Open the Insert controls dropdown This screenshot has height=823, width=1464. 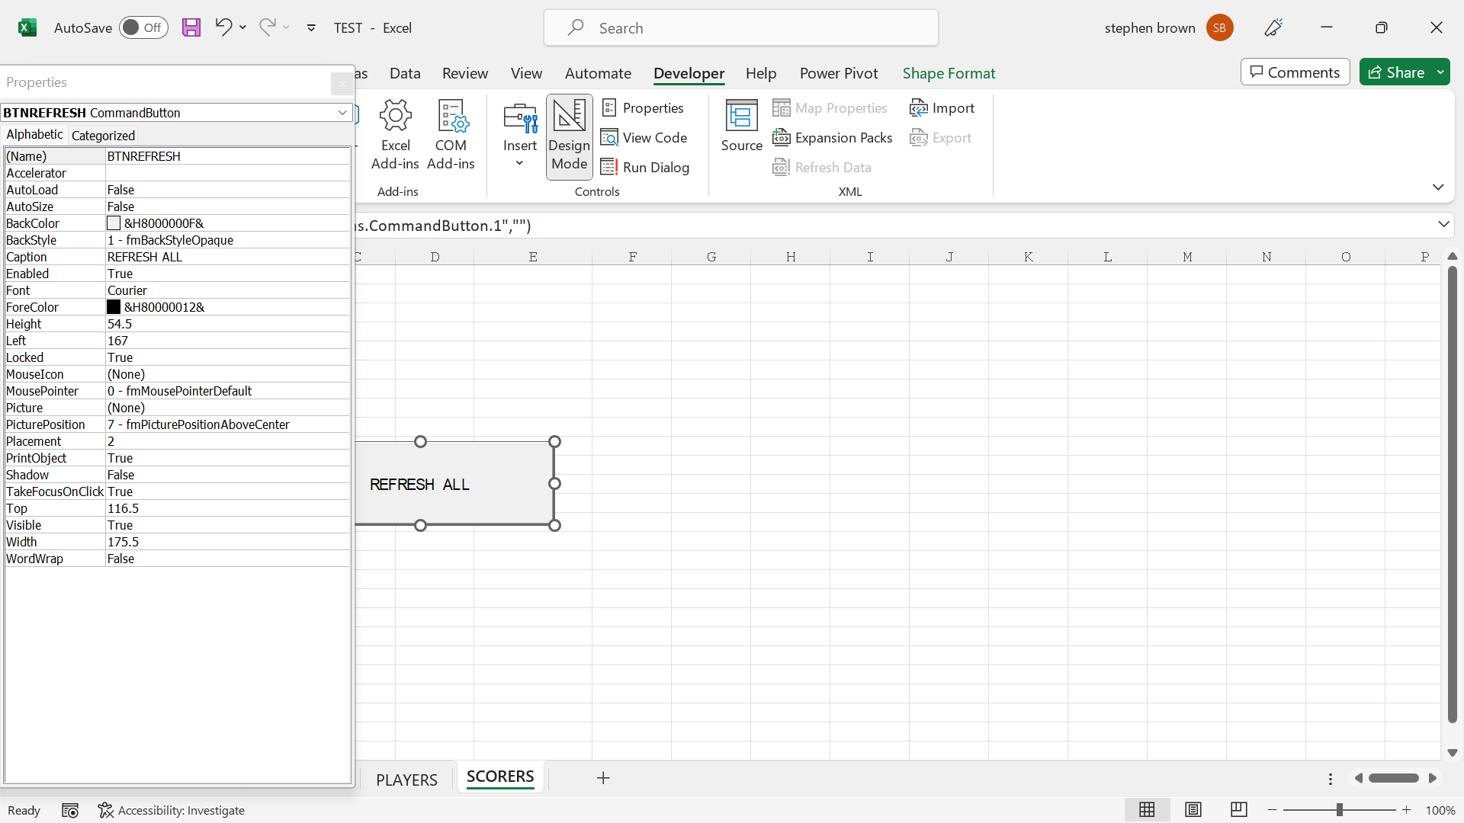520,137
